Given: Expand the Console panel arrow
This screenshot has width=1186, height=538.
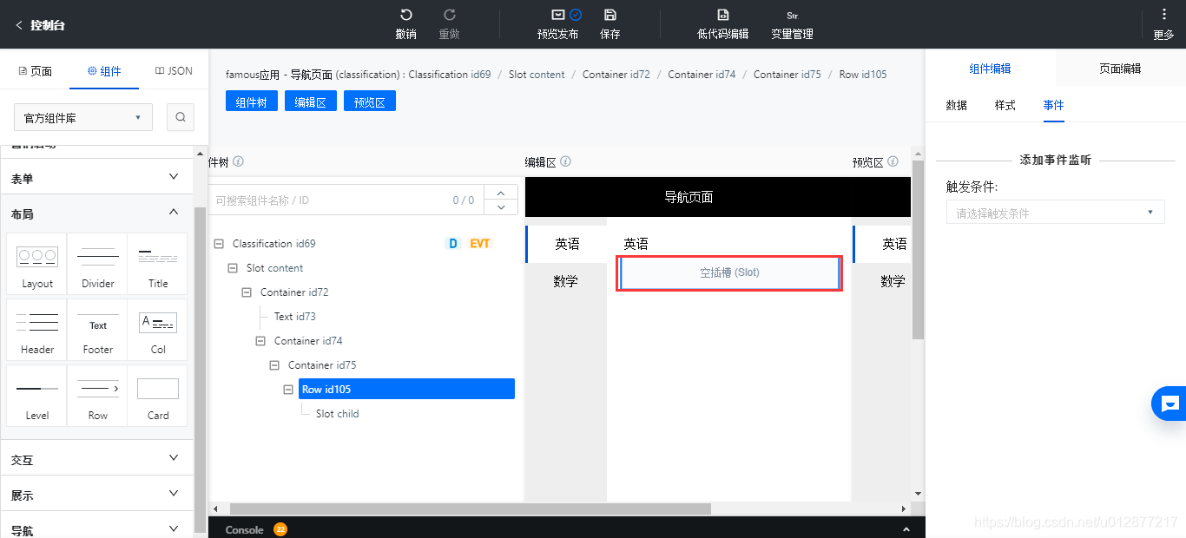Looking at the screenshot, I should (x=906, y=529).
